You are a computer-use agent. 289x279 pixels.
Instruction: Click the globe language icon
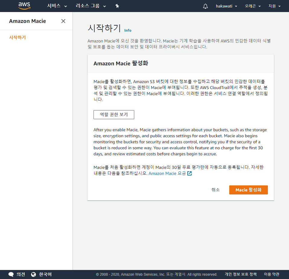click(x=33, y=274)
